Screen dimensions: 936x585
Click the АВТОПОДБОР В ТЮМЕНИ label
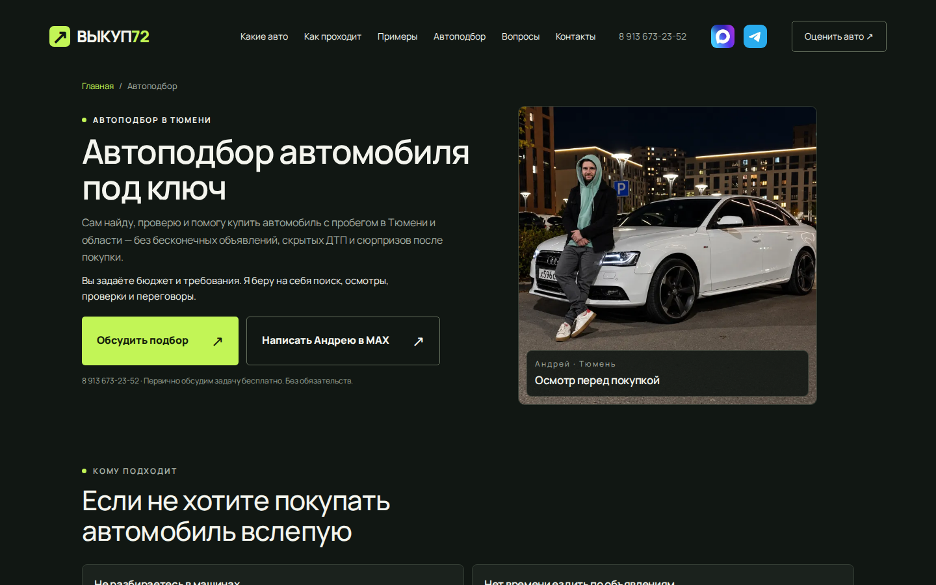tap(151, 120)
